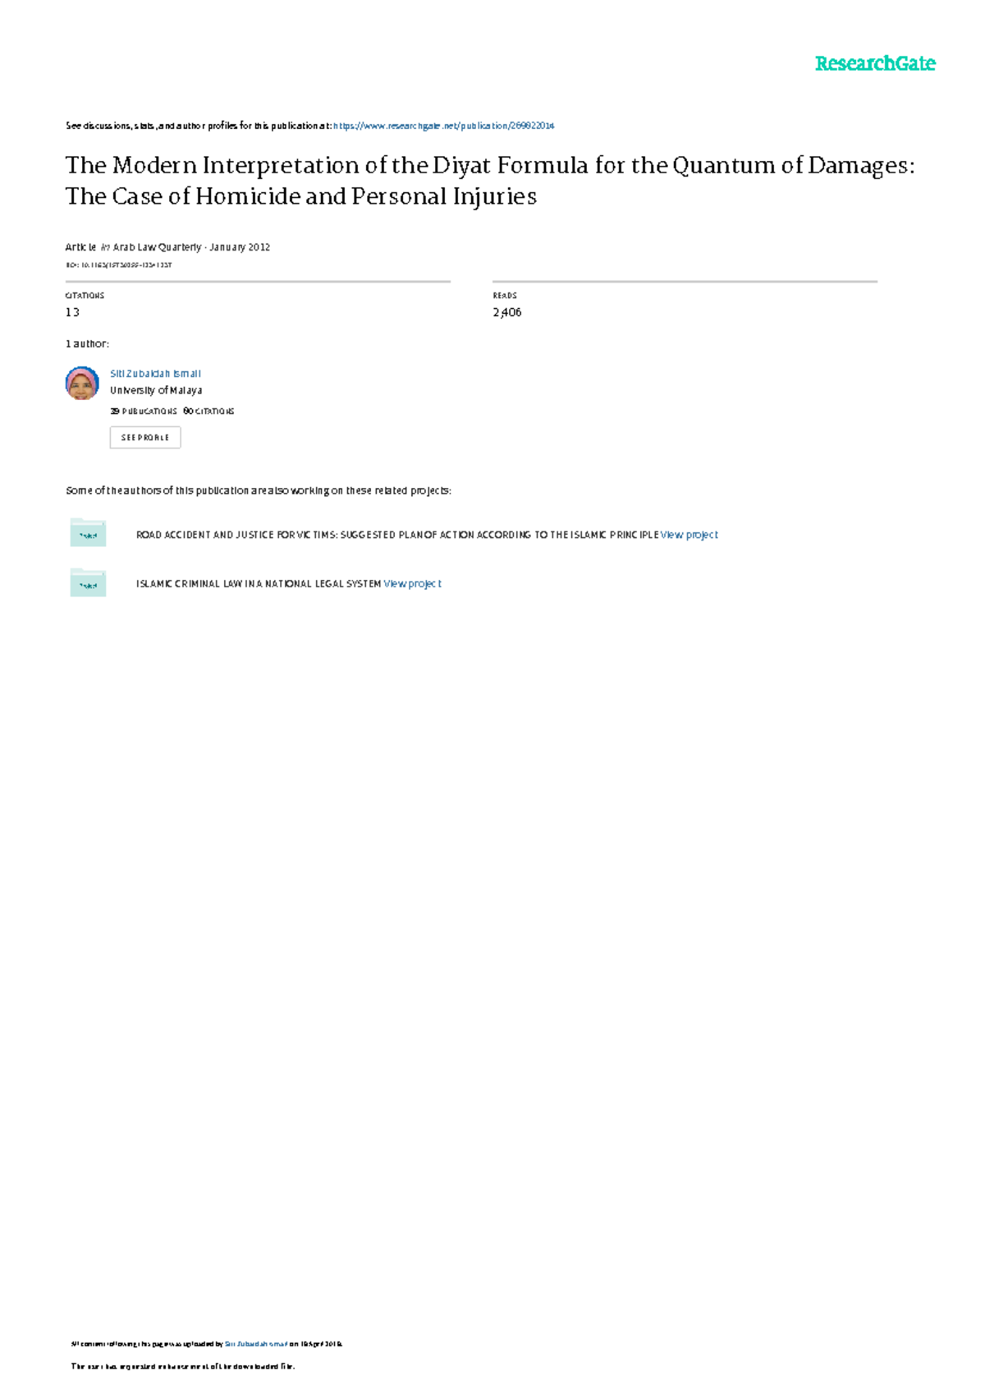The height and width of the screenshot is (1394, 985).
Task: Click Siti Zubaidah Ismail's profile photo
Action: pos(82,383)
